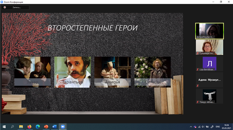Image resolution: width=233 pixels, height=130 pixels.
Task: Select the Анисья character picture
Action: [x=113, y=72]
